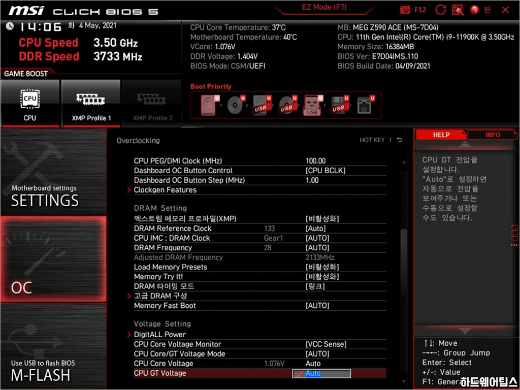Toggle XMP Profile 1
The width and height of the screenshot is (520, 390).
pyautogui.click(x=91, y=104)
